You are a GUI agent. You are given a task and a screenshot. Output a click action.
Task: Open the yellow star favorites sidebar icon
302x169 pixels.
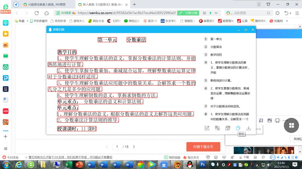point(5,34)
